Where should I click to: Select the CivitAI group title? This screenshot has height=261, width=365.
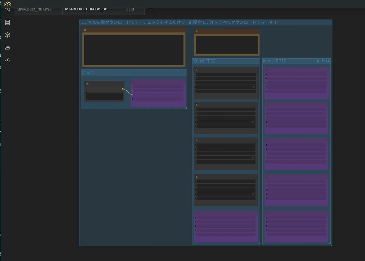pyautogui.click(x=88, y=73)
